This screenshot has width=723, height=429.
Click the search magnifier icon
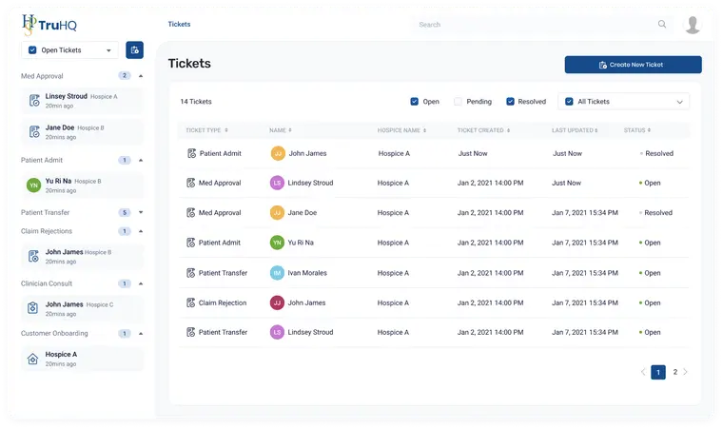coord(662,25)
